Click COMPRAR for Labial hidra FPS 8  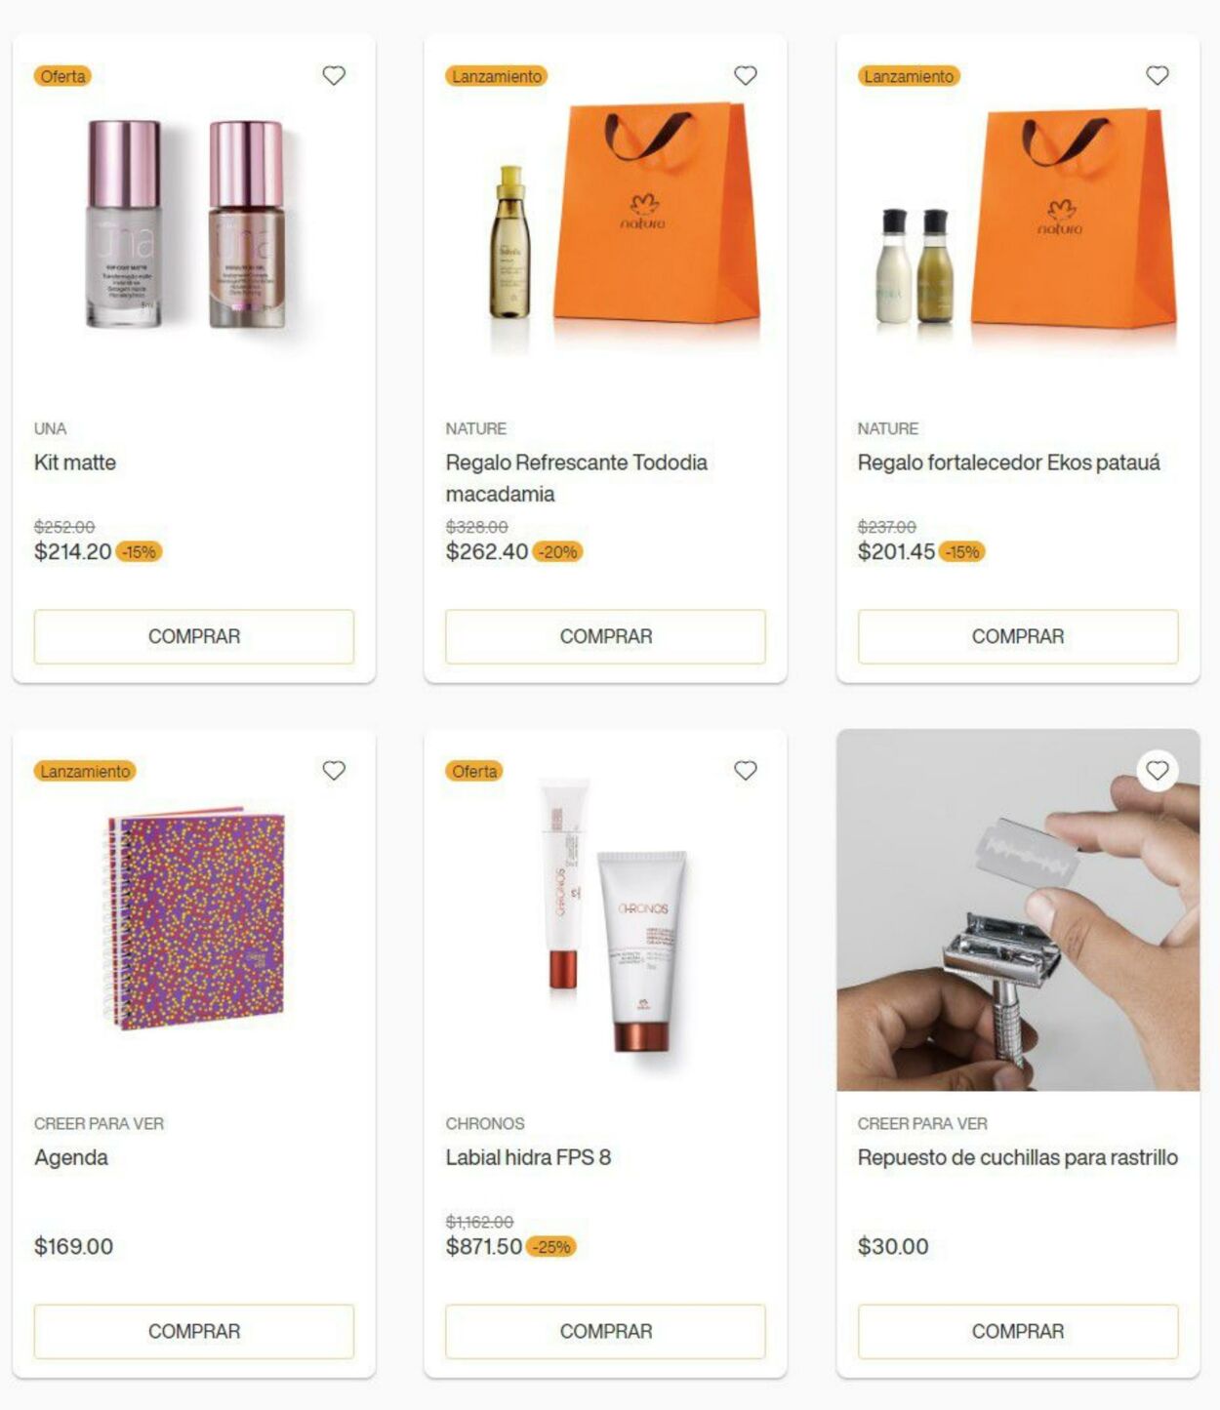[x=606, y=1331]
